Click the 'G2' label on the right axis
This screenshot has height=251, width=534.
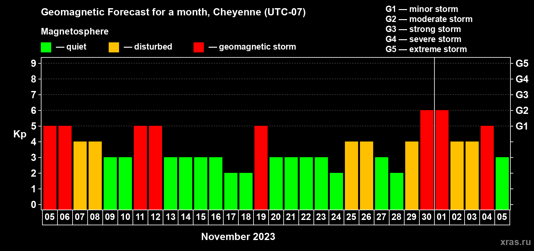[522, 110]
